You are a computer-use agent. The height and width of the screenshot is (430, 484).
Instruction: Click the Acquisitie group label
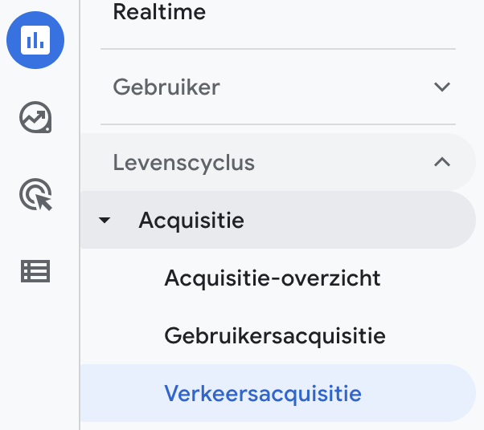(191, 220)
